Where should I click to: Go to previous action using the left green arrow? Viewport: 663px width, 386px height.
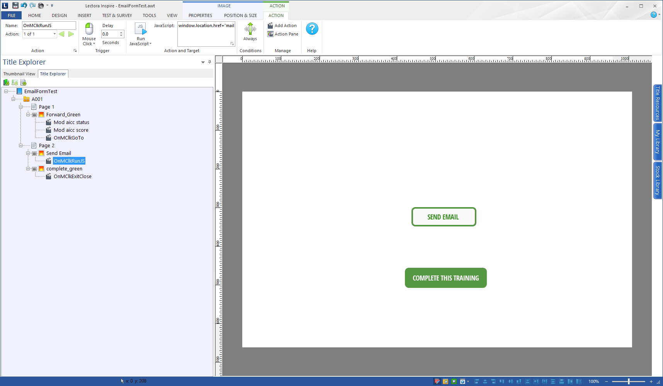pos(61,34)
